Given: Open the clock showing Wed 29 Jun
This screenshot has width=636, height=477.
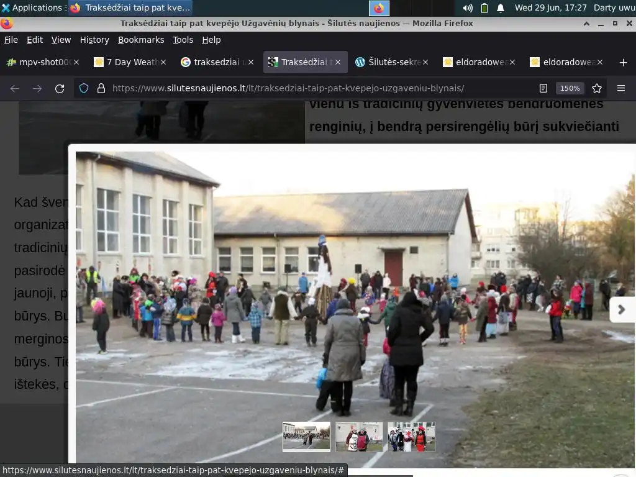Looking at the screenshot, I should coord(550,7).
